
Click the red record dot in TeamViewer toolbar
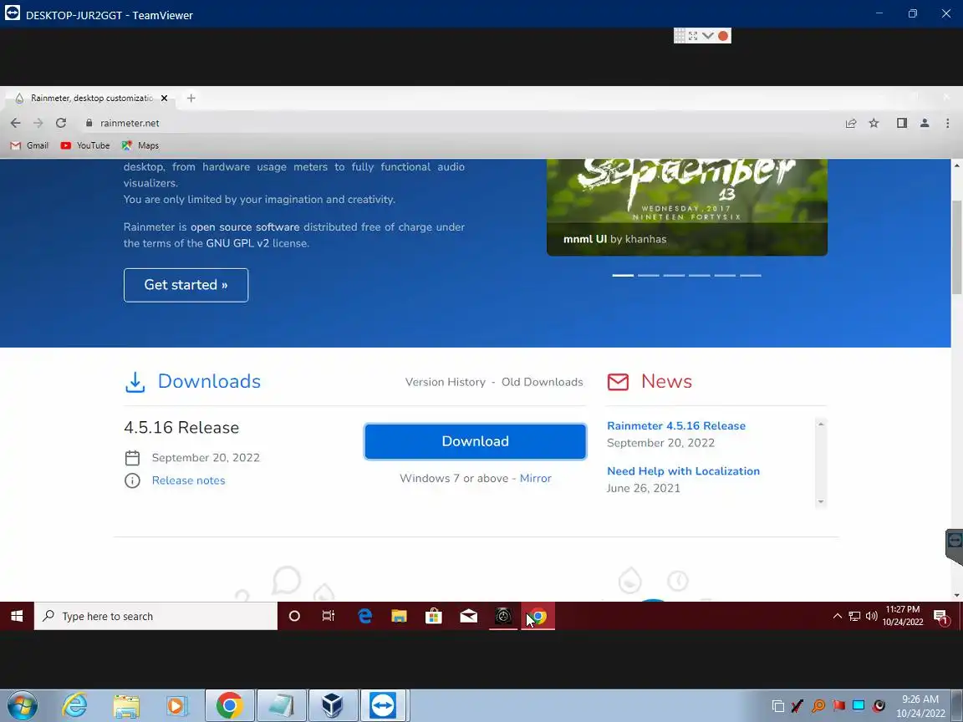[723, 36]
